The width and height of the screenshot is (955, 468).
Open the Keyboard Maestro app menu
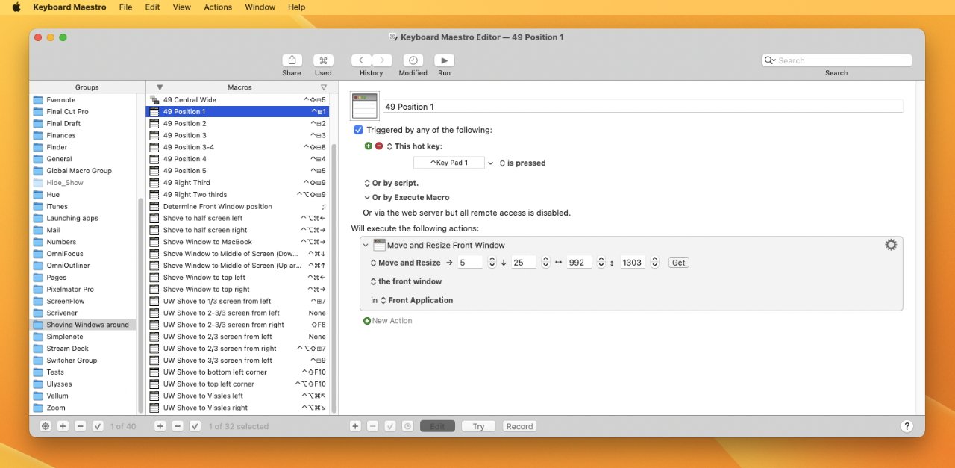(x=69, y=7)
